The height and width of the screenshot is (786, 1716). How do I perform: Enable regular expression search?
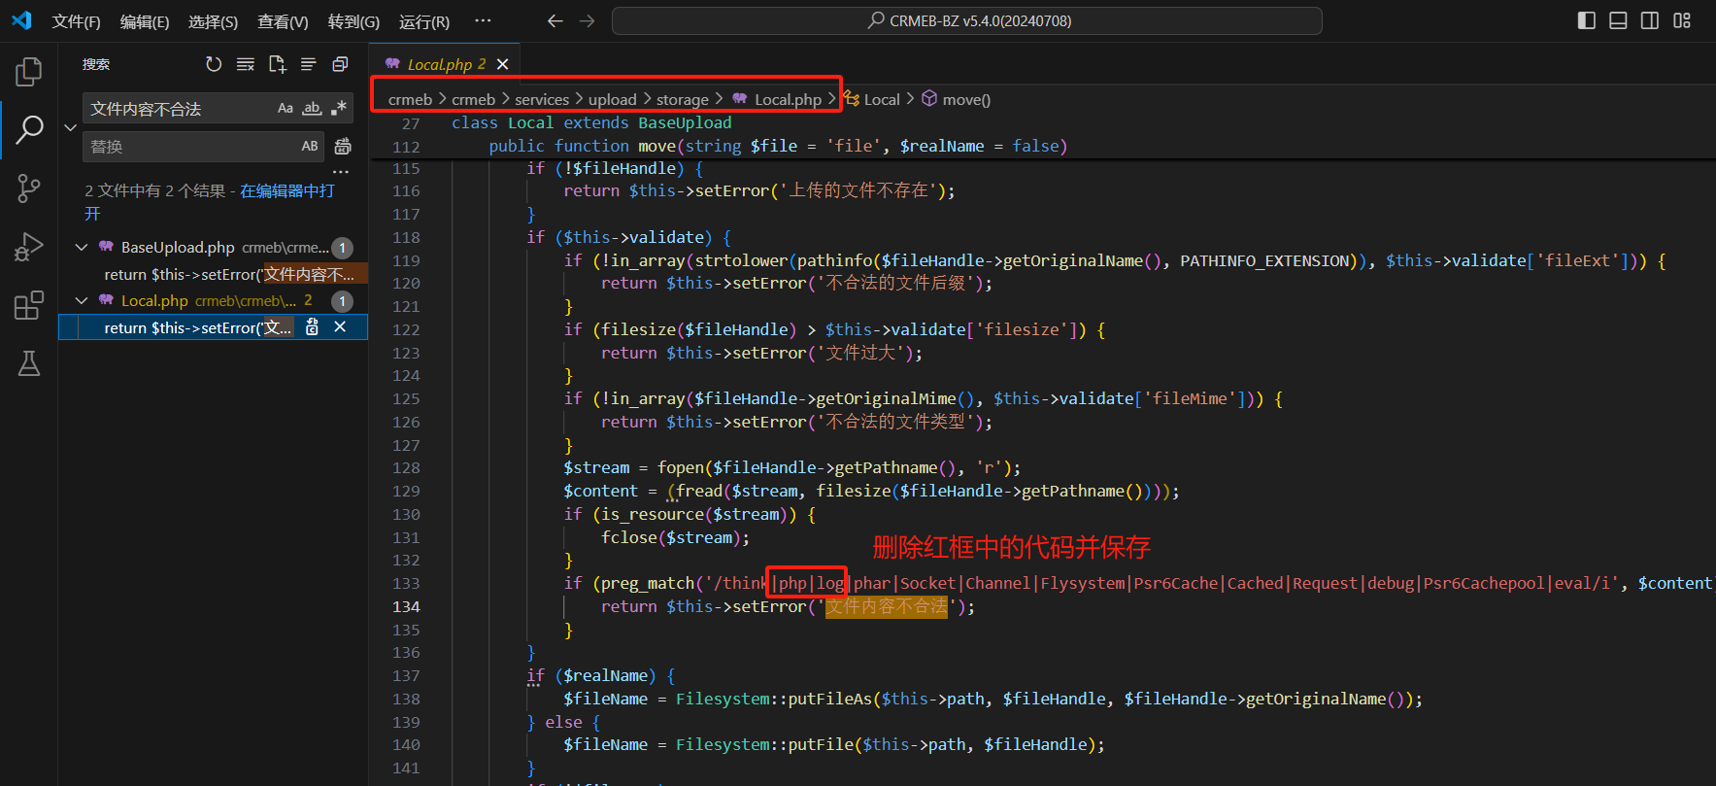[338, 109]
